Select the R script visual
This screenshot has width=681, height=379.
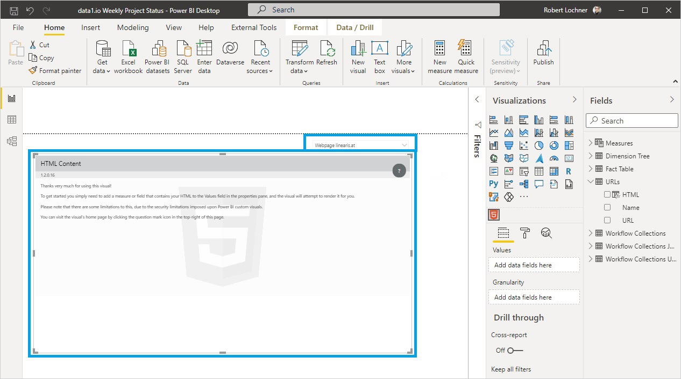point(569,171)
